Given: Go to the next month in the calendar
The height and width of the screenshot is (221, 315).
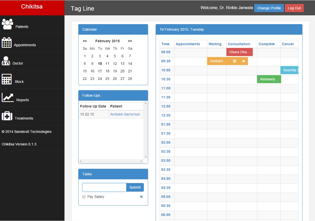Looking at the screenshot, I should (x=130, y=41).
